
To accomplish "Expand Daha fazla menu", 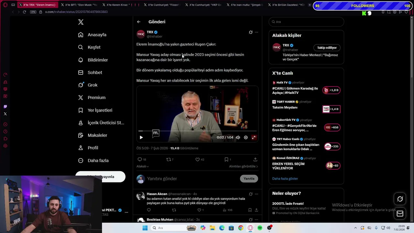I will [93, 161].
